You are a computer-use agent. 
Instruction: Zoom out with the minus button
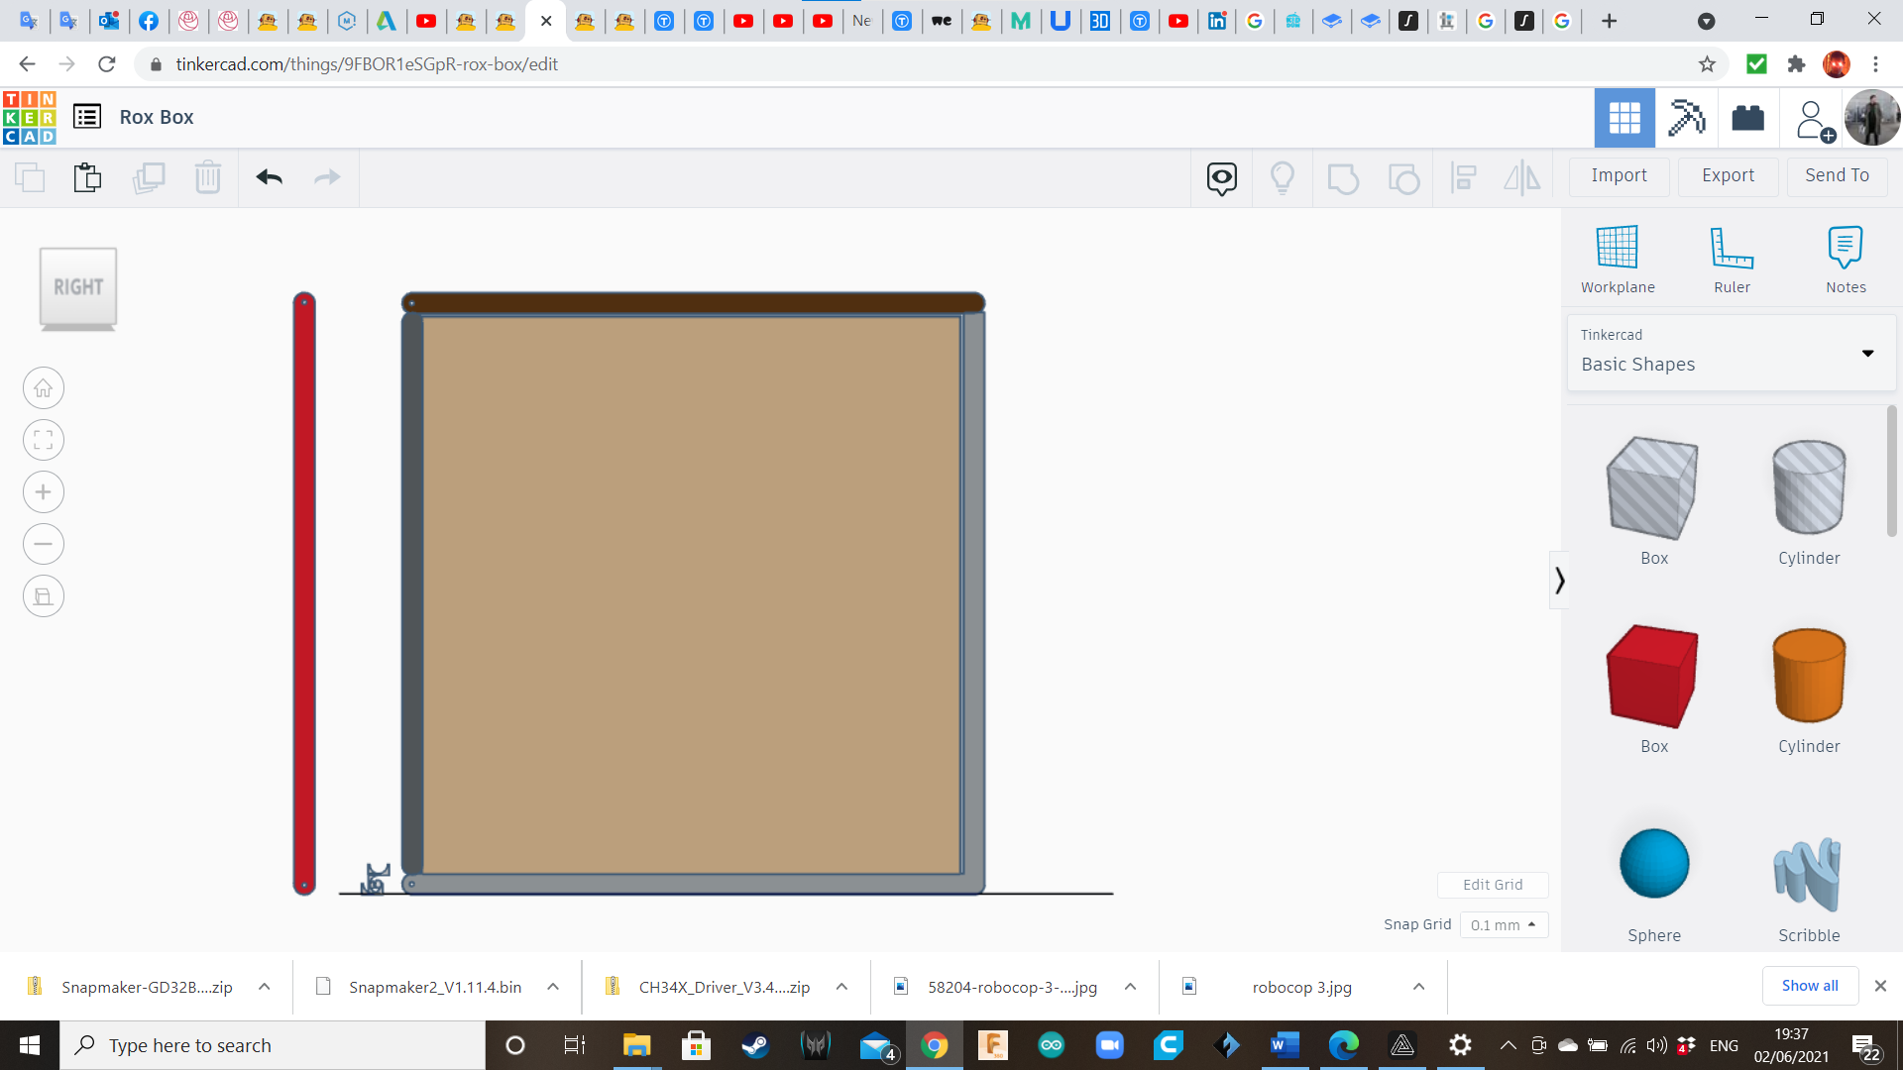(x=44, y=544)
